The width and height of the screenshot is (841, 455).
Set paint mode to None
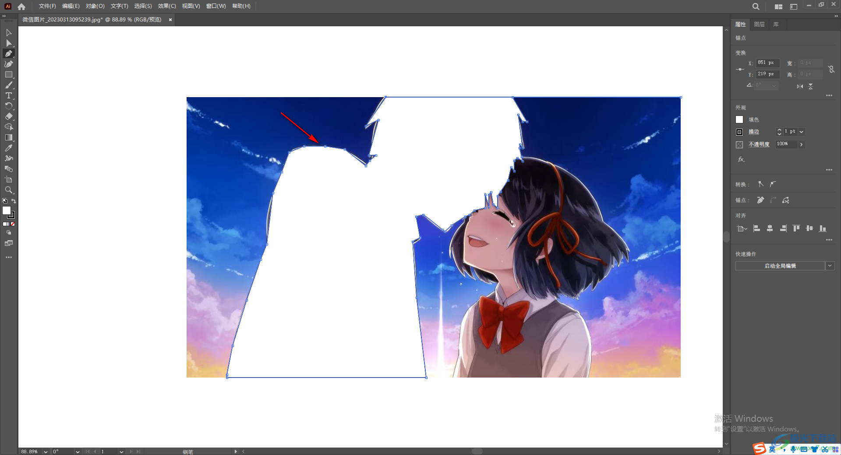pyautogui.click(x=13, y=224)
